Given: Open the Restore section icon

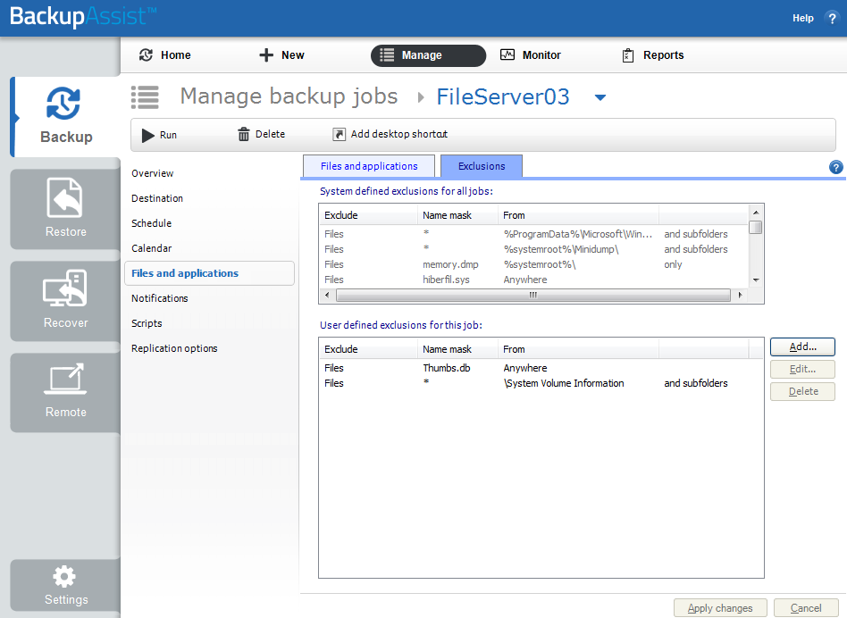Looking at the screenshot, I should tap(65, 197).
